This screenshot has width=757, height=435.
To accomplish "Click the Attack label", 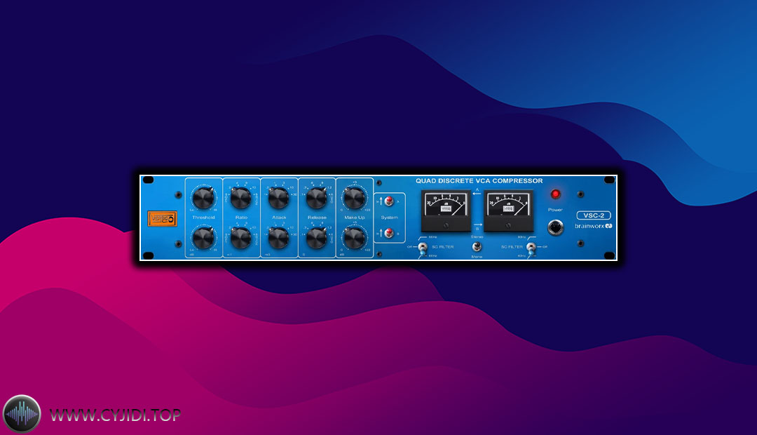I will (278, 217).
